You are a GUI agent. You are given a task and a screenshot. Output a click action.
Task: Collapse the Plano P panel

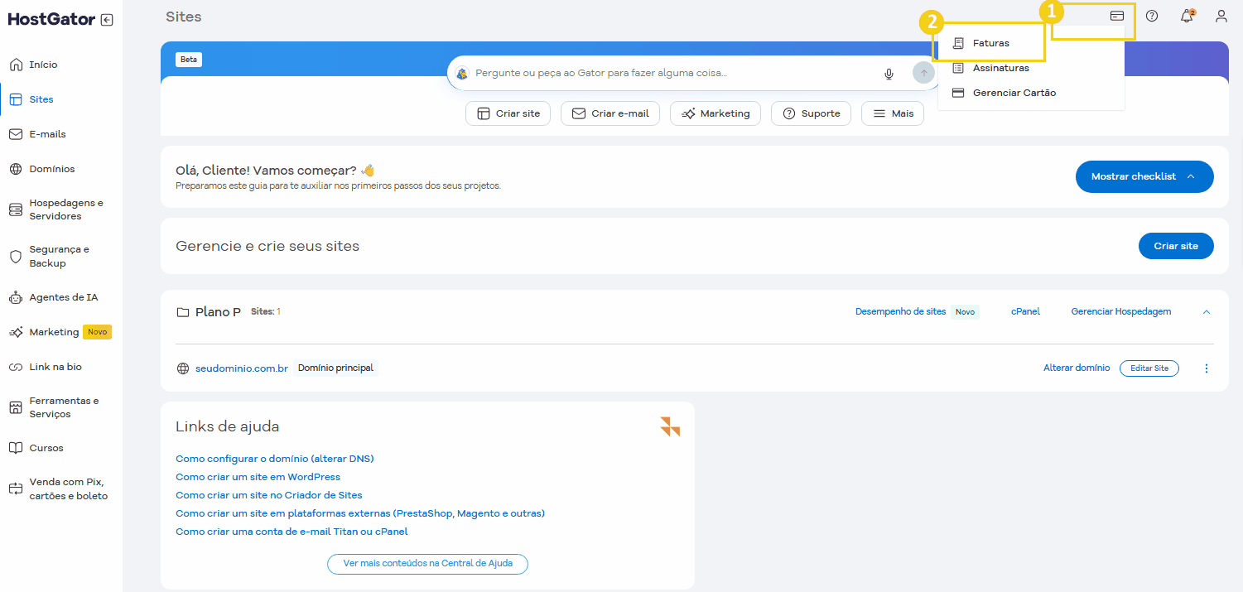1207,311
